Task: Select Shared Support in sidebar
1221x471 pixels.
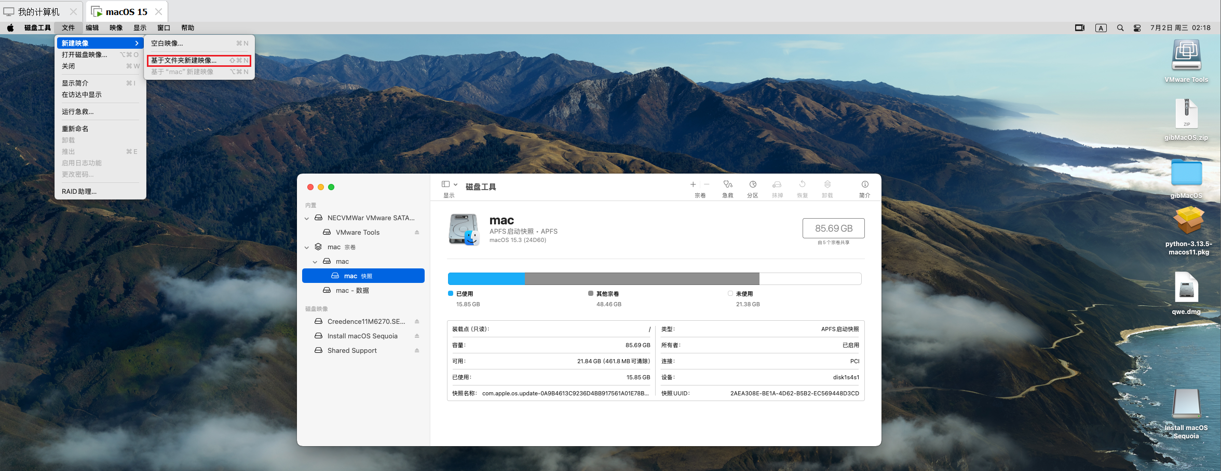Action: click(363, 350)
